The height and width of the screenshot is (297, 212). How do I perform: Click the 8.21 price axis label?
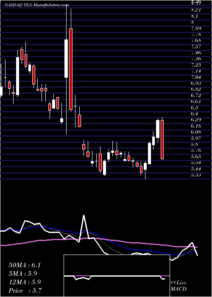coord(196,10)
